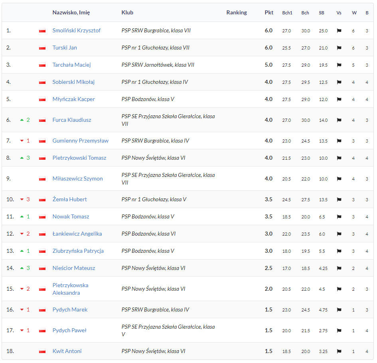Screen dimensions: 377x363
Task: Open the Pietrzykowska Aleksandra link
Action: coord(71,289)
